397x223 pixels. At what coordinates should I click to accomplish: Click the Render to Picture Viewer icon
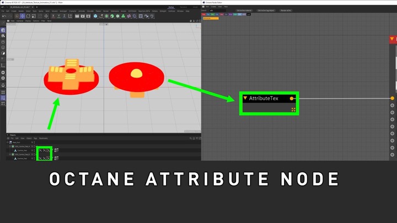[x=83, y=16]
